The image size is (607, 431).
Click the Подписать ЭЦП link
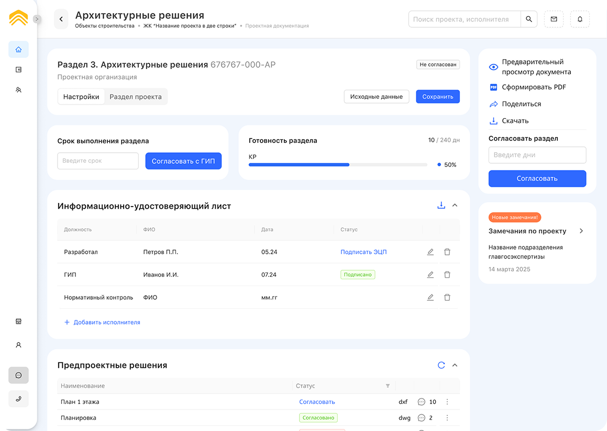point(363,252)
